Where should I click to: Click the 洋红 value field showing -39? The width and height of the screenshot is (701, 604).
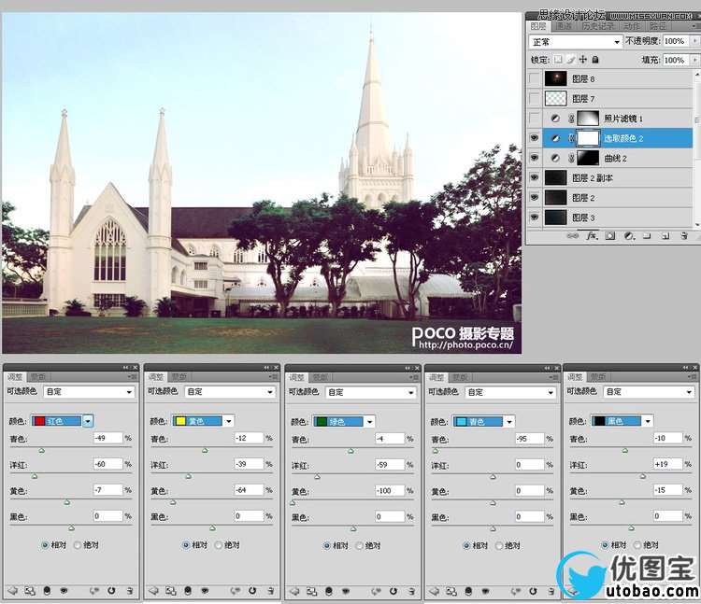[x=249, y=464]
